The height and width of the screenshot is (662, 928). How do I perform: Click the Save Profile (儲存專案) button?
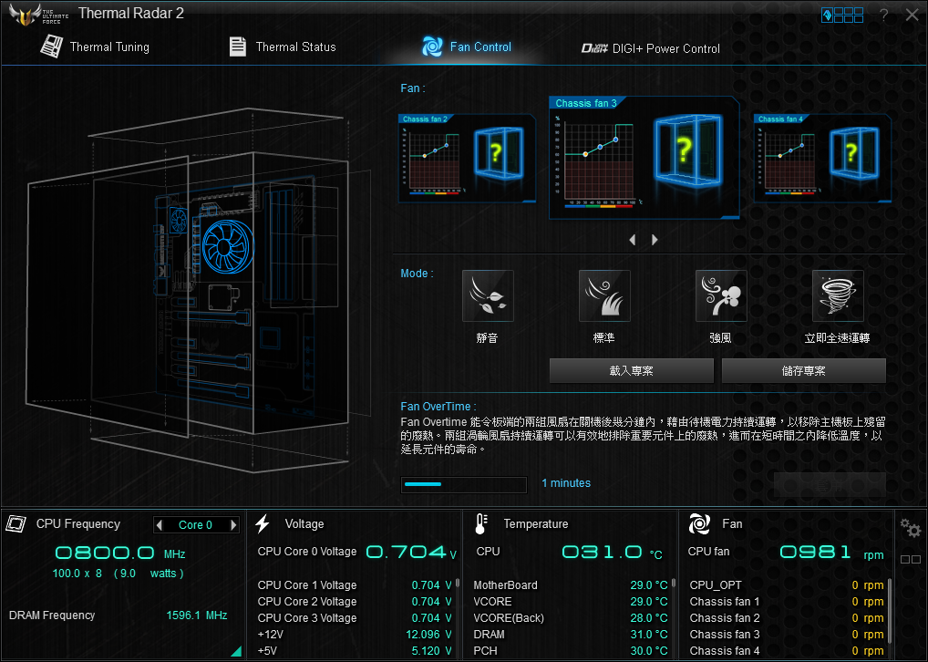tap(803, 371)
